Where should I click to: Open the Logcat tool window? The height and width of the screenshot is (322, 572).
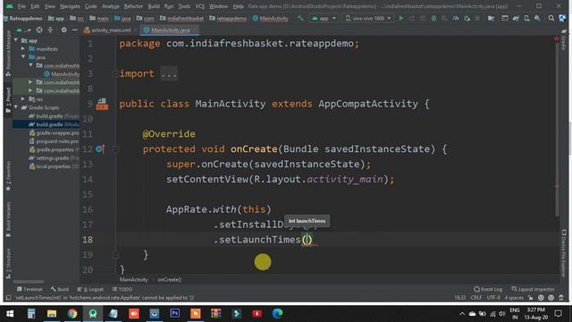(x=90, y=289)
